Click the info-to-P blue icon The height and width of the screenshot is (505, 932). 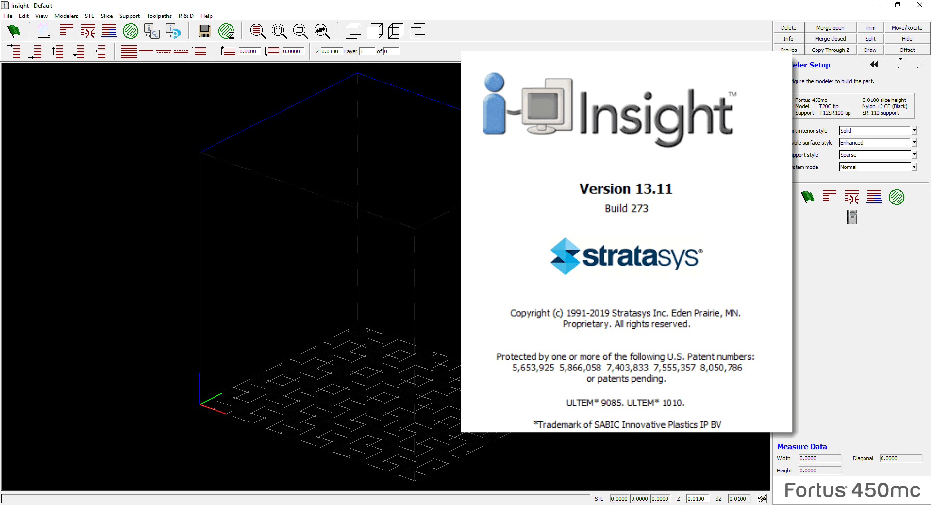click(173, 31)
